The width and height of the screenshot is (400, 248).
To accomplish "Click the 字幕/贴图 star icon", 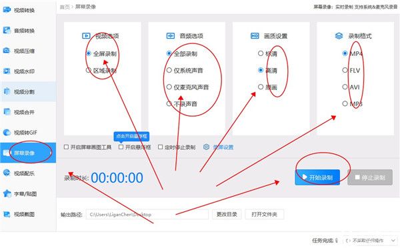I will (7, 193).
